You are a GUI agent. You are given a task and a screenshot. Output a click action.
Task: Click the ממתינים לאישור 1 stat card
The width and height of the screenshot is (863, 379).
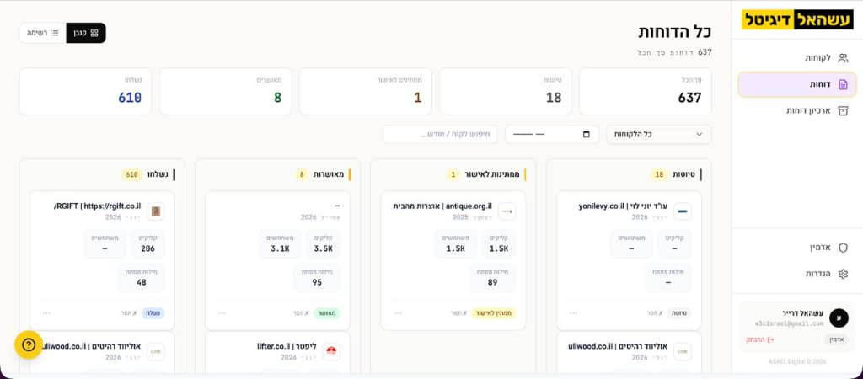(x=366, y=91)
